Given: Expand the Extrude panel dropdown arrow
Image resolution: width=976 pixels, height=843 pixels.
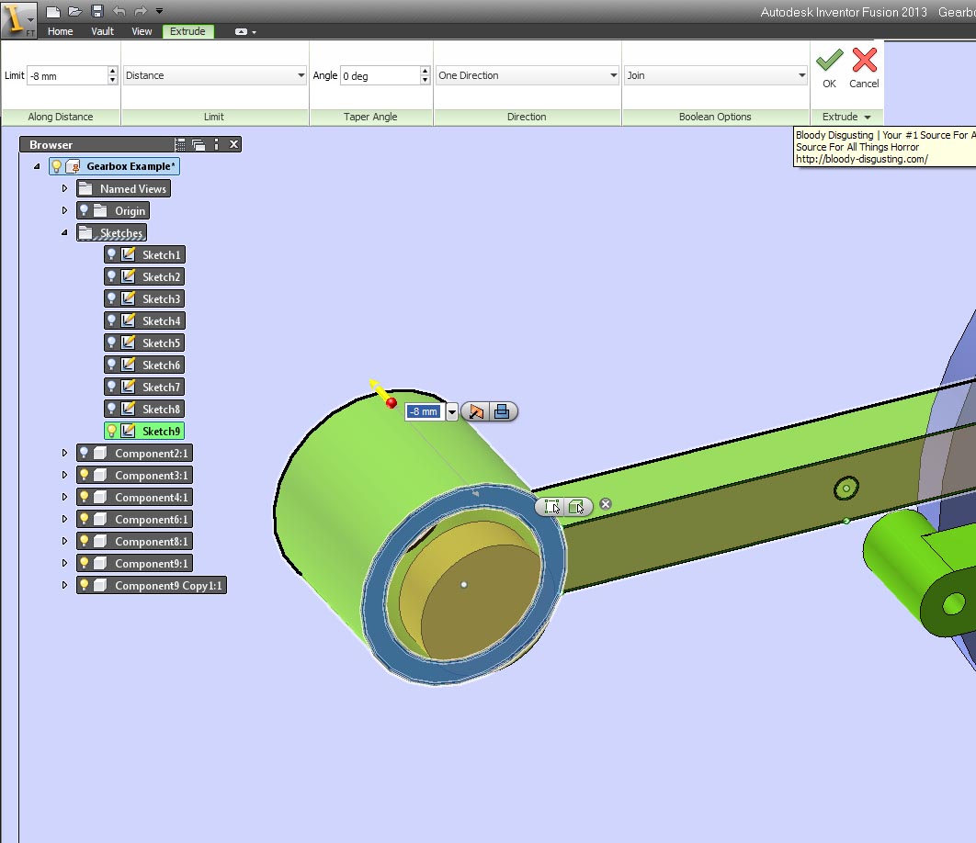Looking at the screenshot, I should coord(868,117).
